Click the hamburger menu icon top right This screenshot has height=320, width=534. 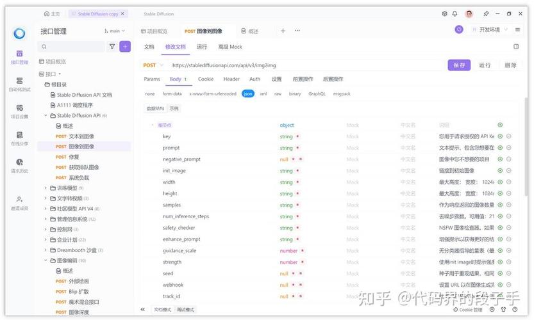(518, 29)
